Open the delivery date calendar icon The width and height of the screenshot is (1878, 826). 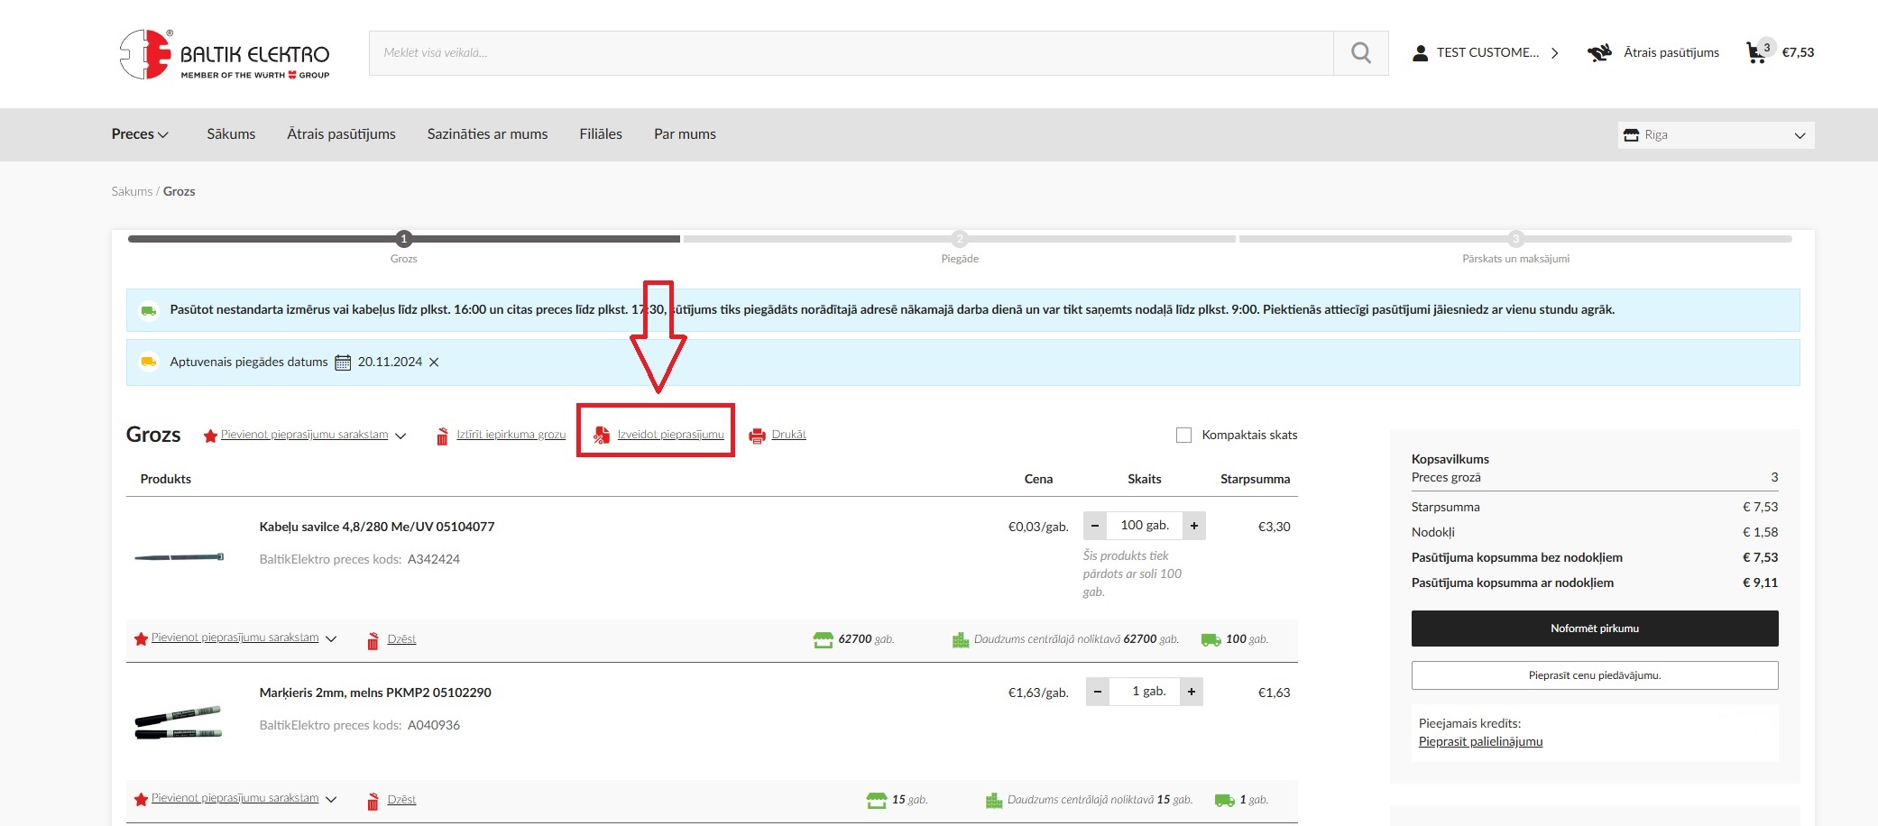(343, 363)
